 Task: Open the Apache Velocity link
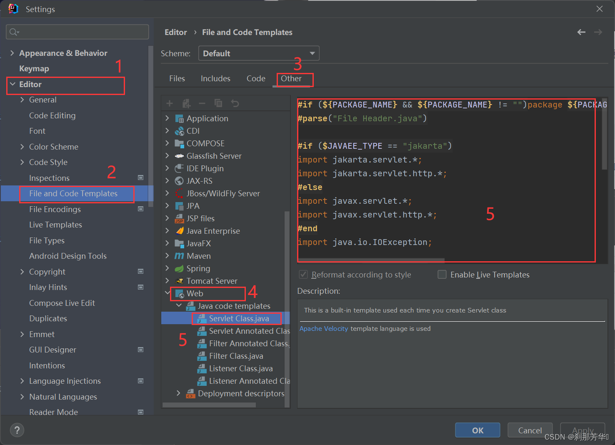pyautogui.click(x=324, y=328)
